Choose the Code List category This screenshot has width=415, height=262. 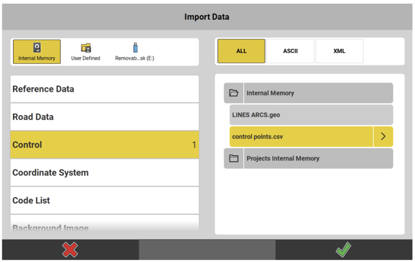tap(105, 201)
